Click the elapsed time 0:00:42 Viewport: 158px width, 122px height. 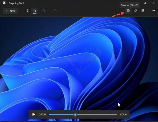pyautogui.click(x=42, y=115)
